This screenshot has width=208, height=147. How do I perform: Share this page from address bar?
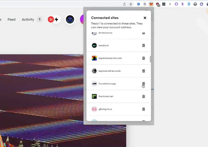click(124, 4)
